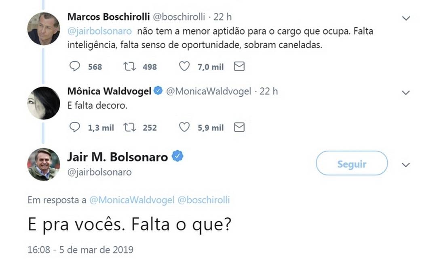Like Mônica Waldvogel's tweet
Screen dimensions: 439x264
[x=184, y=128]
